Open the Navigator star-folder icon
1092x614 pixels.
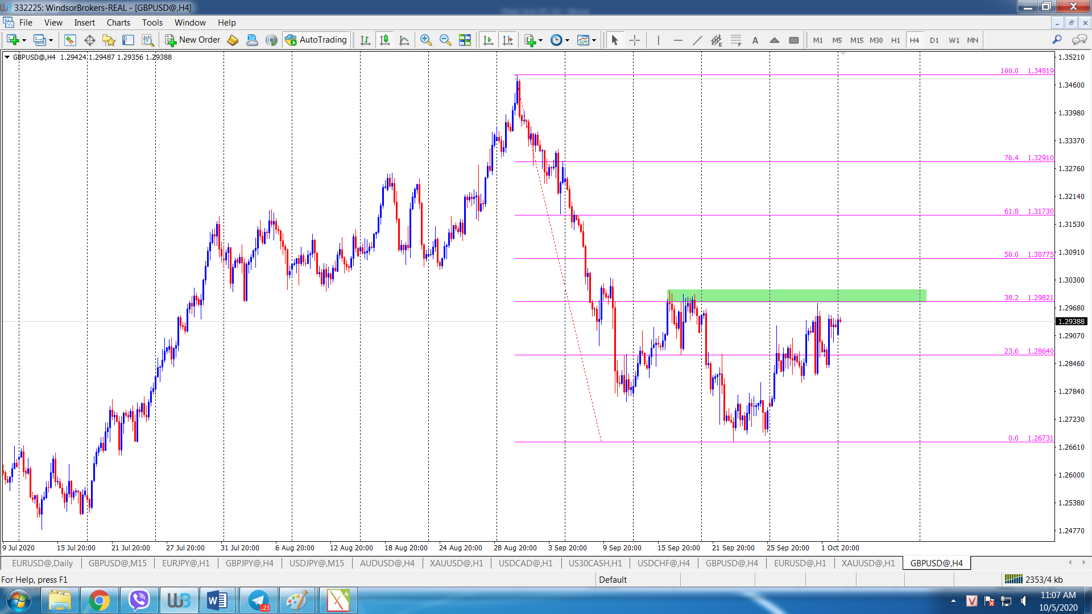109,40
